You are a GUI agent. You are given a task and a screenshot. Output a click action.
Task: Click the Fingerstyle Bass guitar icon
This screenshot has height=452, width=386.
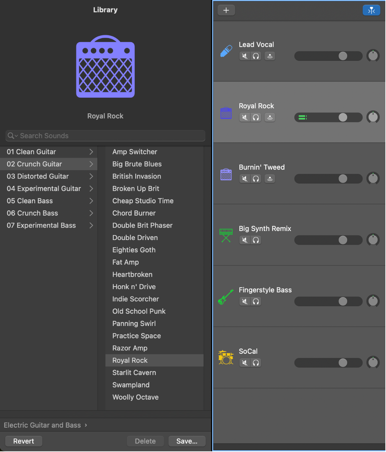[x=226, y=297]
